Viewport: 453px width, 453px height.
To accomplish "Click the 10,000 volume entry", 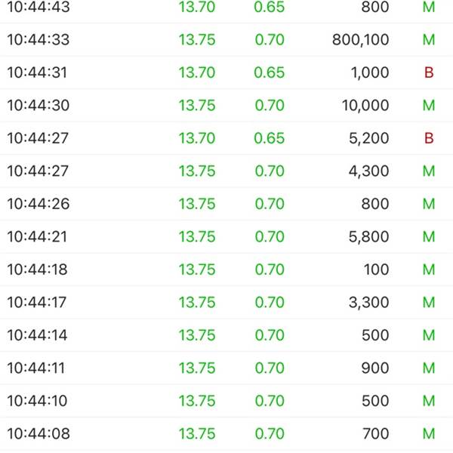I will (365, 106).
